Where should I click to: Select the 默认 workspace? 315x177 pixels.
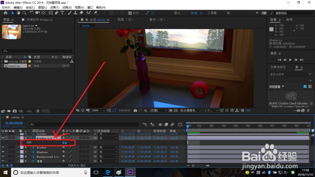point(177,13)
